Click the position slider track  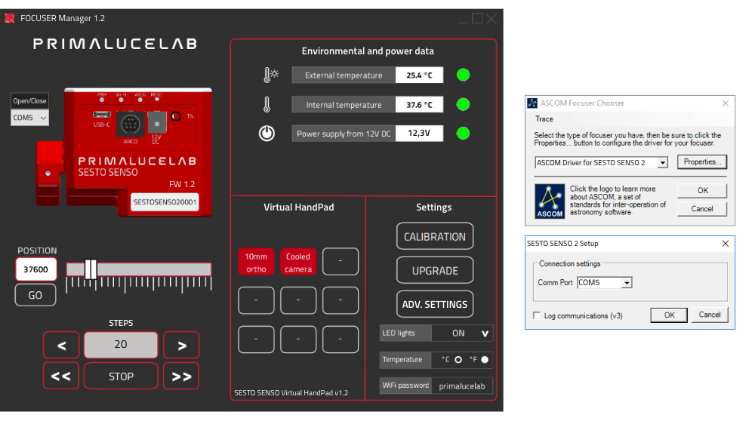pyautogui.click(x=139, y=269)
